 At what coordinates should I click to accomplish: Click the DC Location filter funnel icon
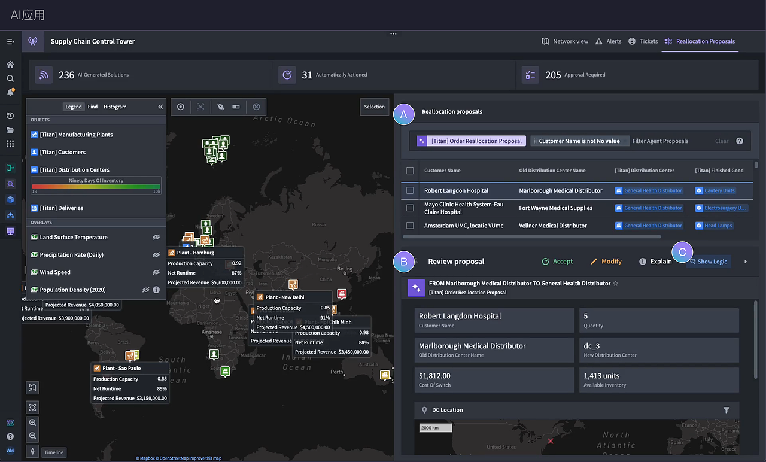[x=727, y=410]
